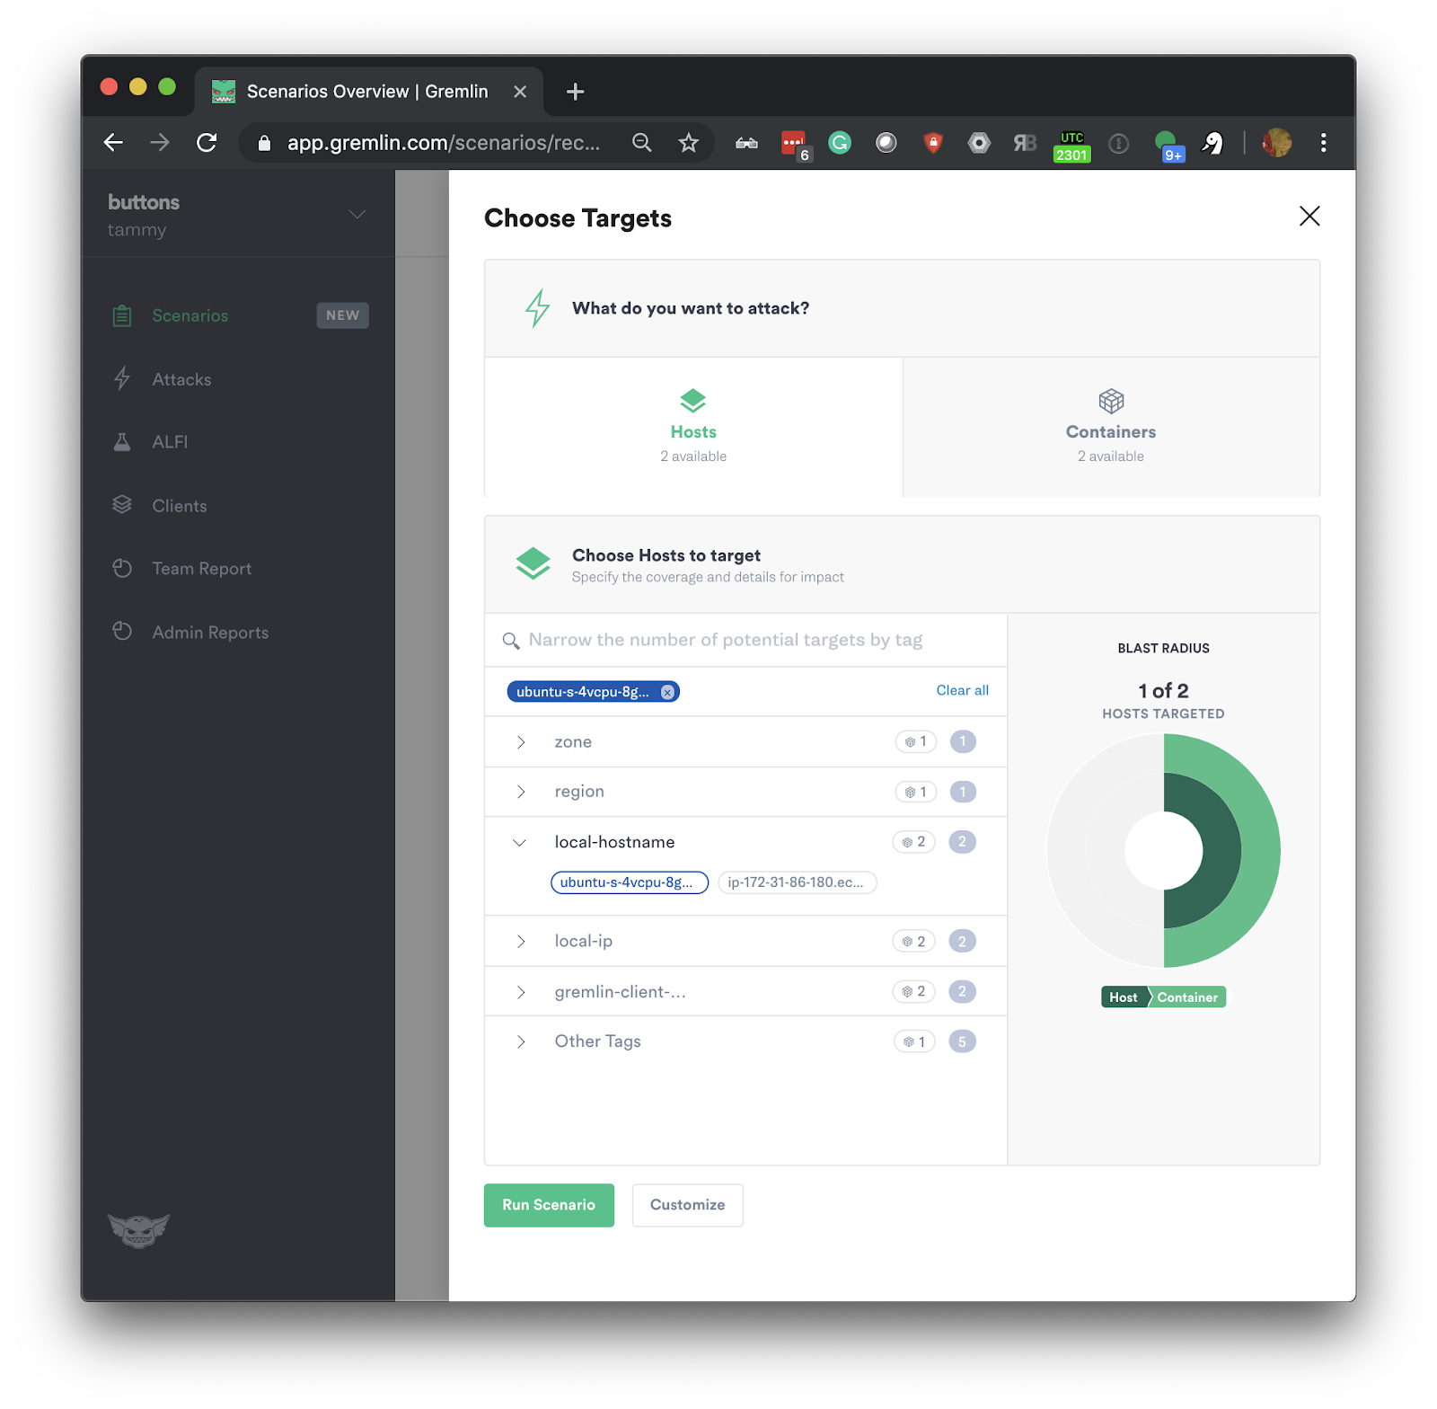This screenshot has width=1437, height=1409.
Task: Open the UTC clock extension showing 2301
Action: click(1071, 143)
